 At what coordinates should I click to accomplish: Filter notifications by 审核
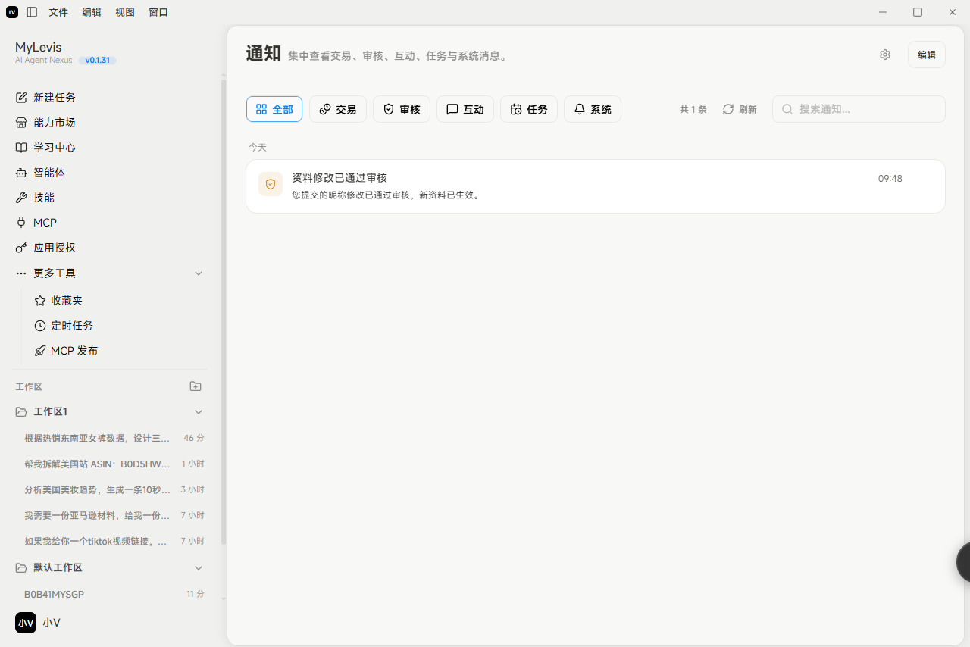coord(402,109)
